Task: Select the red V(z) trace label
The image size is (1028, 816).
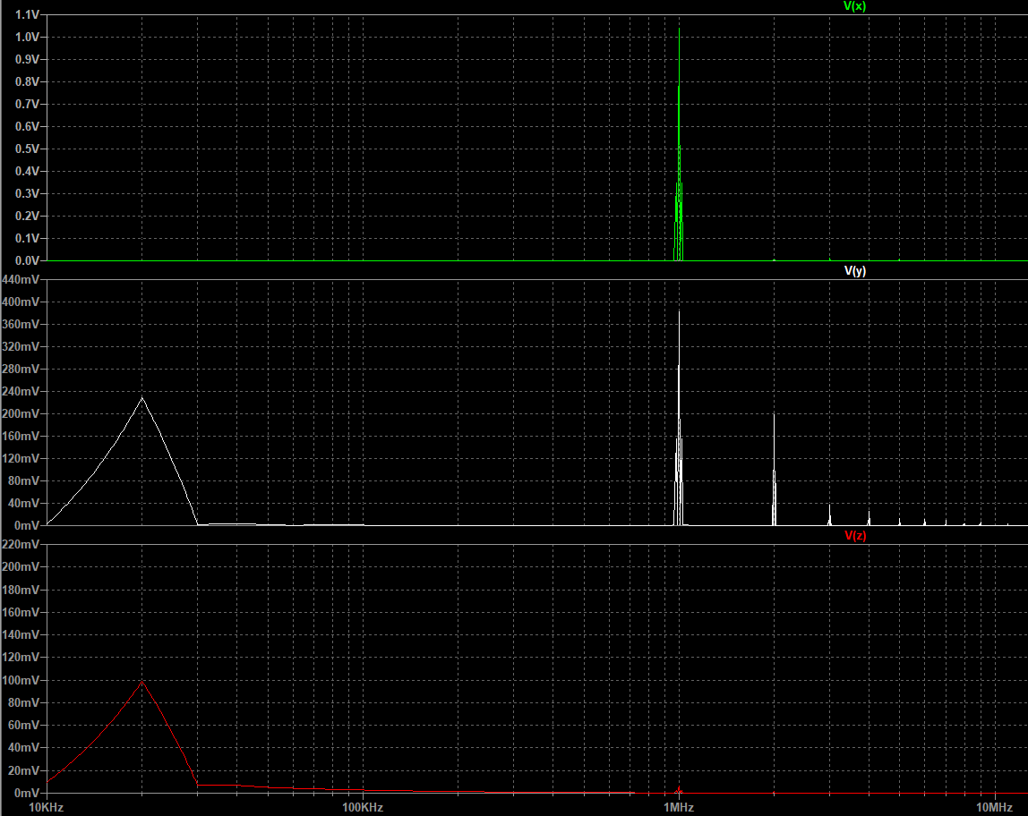Action: [855, 535]
